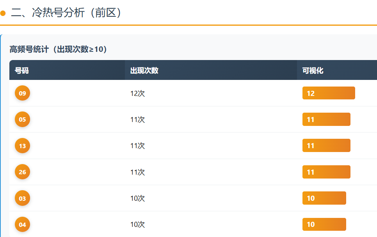Click the orange bullet beside the section title

[x=3, y=13]
